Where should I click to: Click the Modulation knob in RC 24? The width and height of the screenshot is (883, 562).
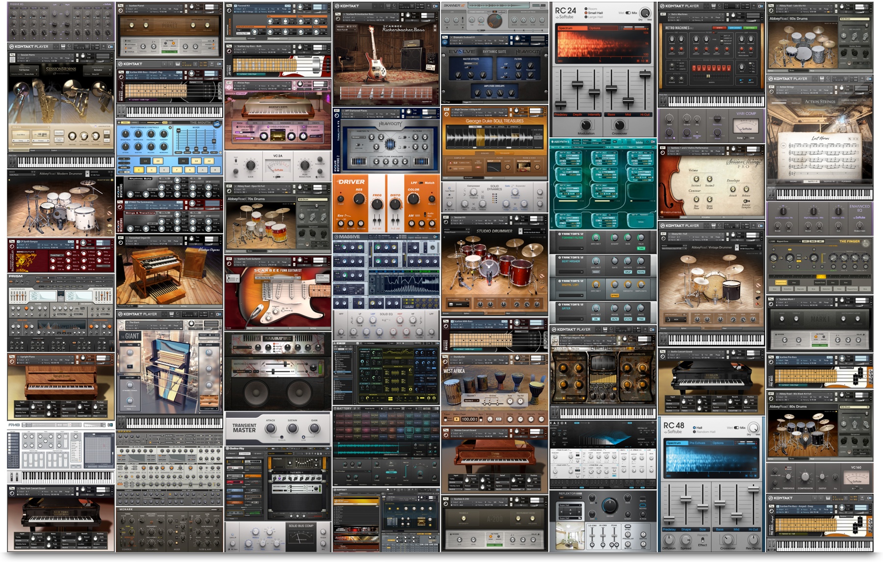(x=586, y=126)
